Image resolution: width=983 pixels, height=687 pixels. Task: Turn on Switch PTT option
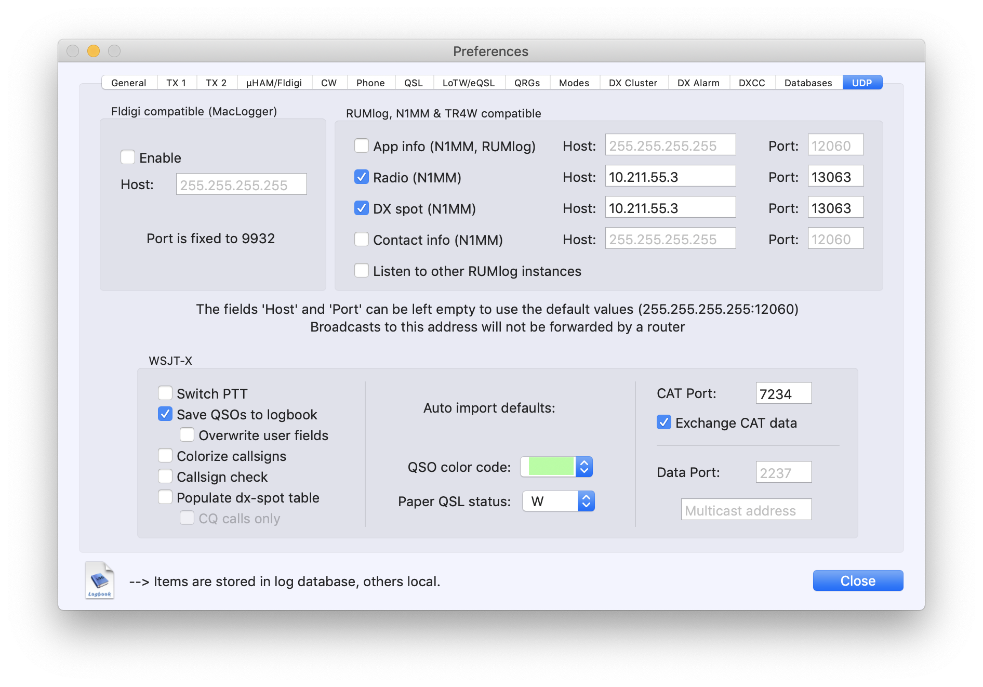coord(165,393)
